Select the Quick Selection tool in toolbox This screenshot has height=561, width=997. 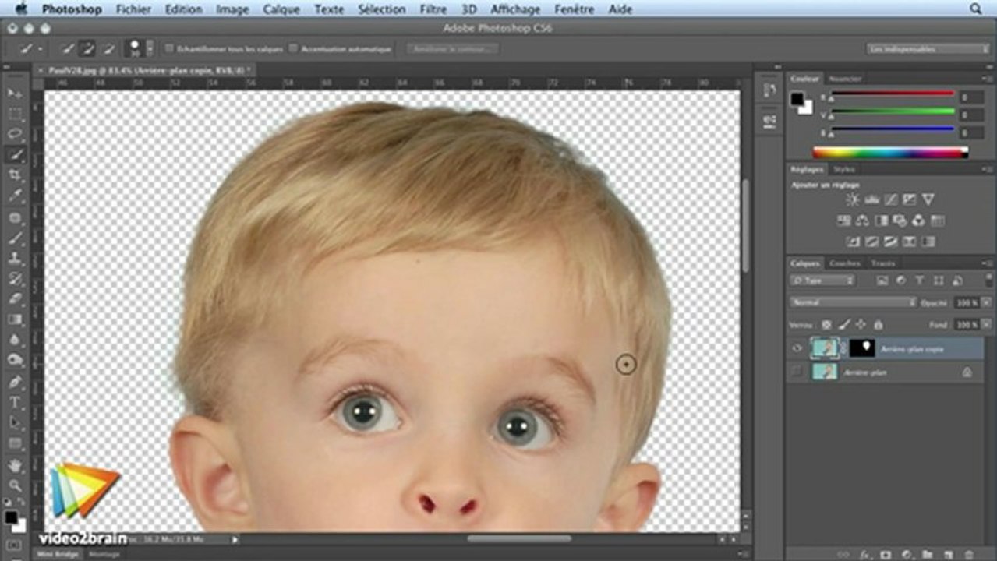tap(14, 155)
